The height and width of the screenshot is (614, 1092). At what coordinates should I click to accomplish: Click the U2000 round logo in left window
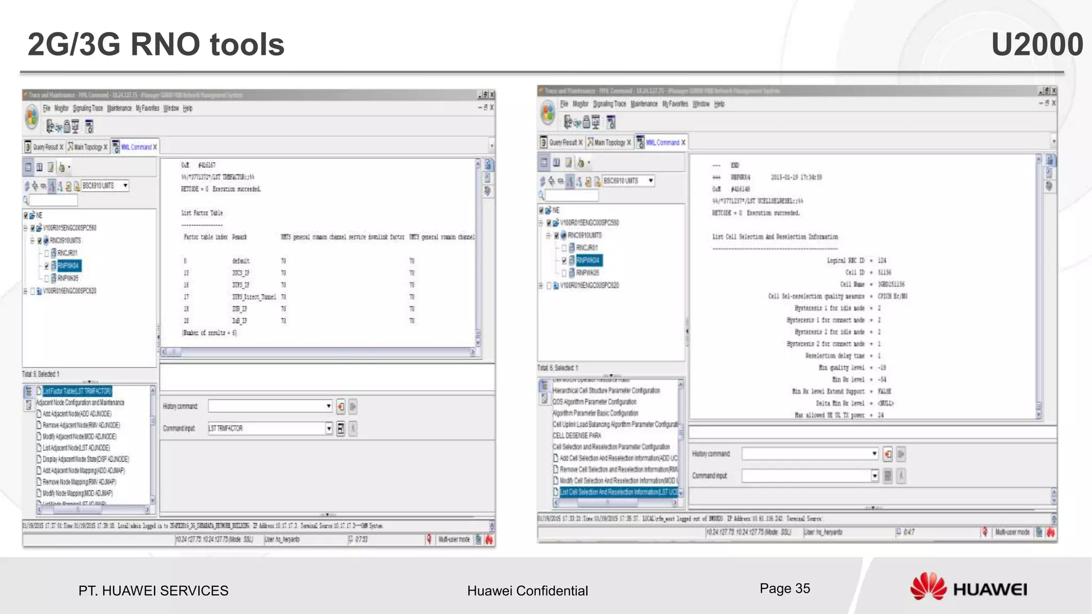point(32,117)
